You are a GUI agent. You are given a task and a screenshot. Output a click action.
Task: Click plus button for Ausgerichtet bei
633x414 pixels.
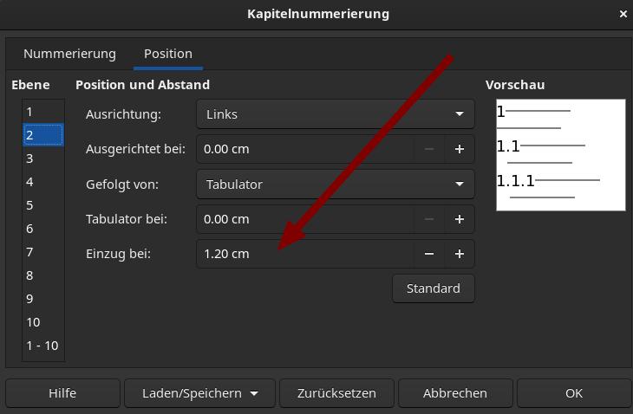460,149
